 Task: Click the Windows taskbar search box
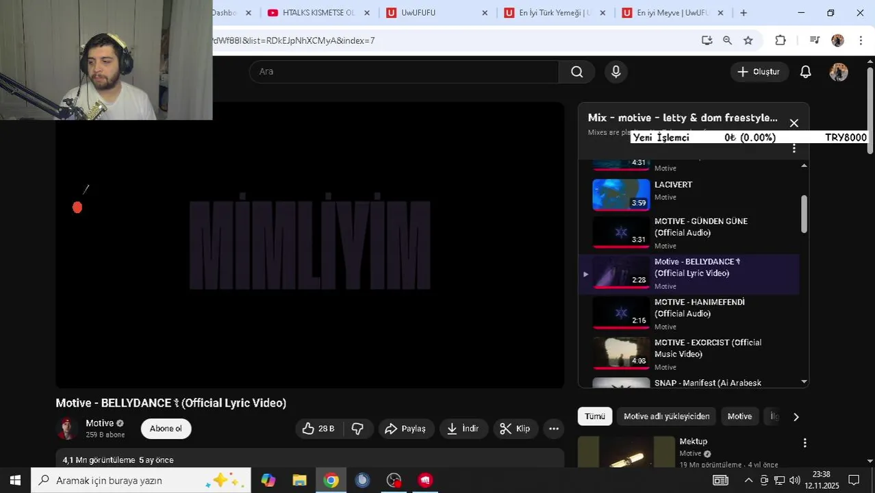(x=141, y=480)
